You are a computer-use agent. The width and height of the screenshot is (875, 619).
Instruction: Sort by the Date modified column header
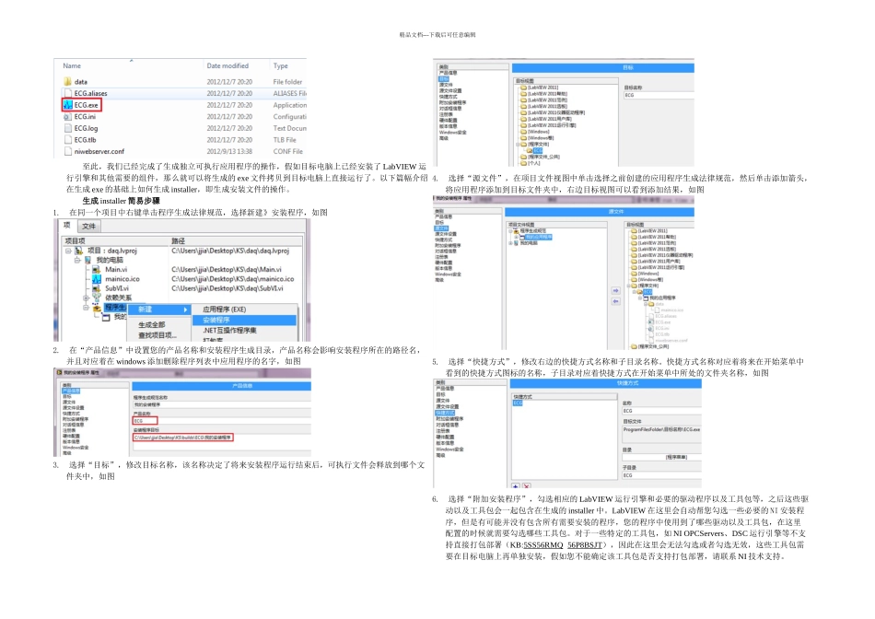pyautogui.click(x=227, y=66)
